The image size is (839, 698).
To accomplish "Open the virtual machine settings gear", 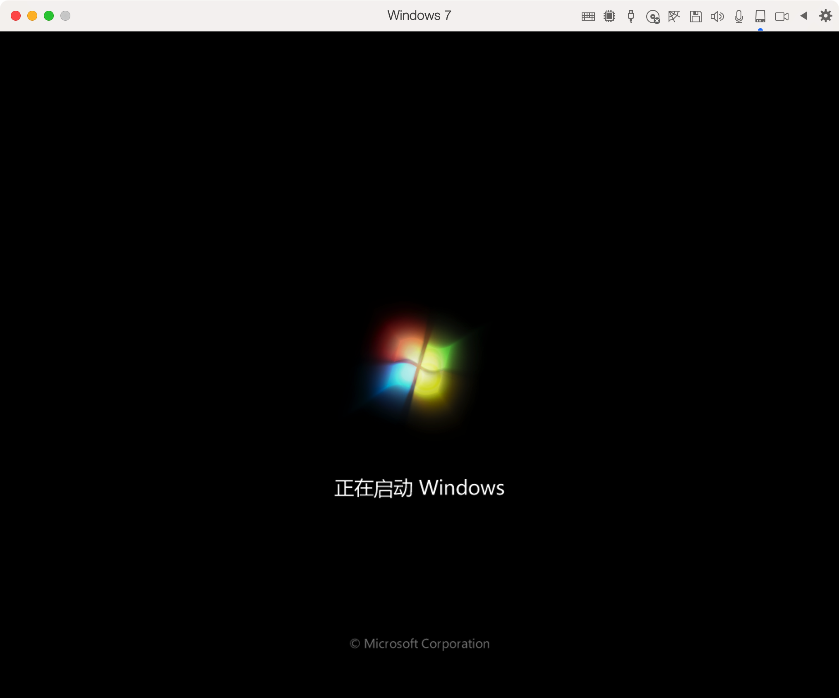I will click(826, 16).
